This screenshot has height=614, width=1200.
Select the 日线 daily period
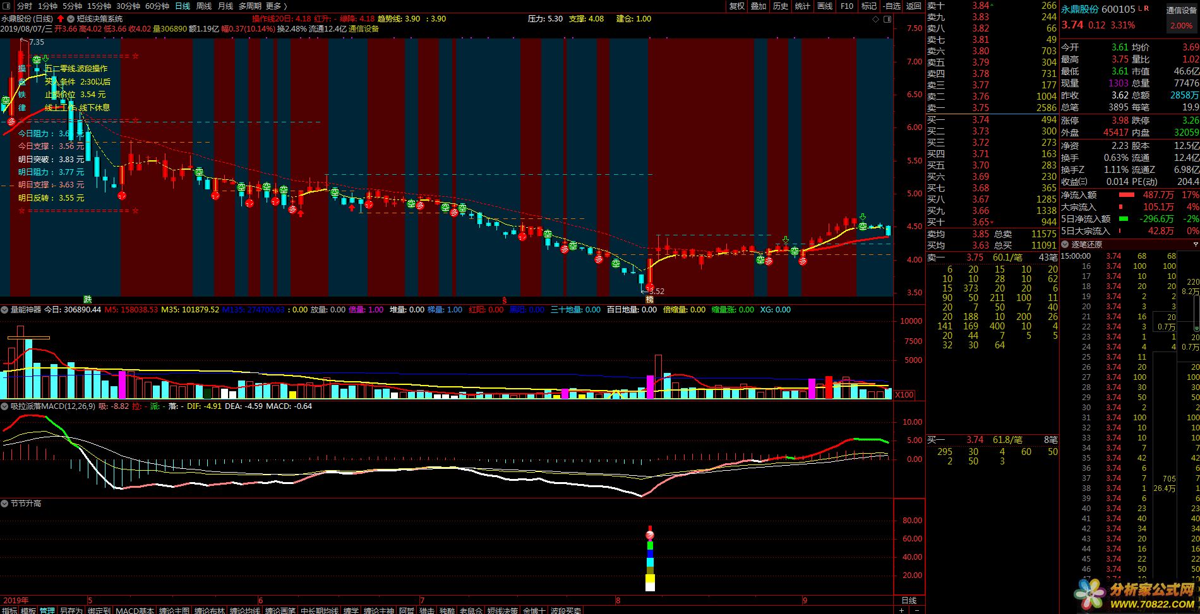tap(182, 6)
